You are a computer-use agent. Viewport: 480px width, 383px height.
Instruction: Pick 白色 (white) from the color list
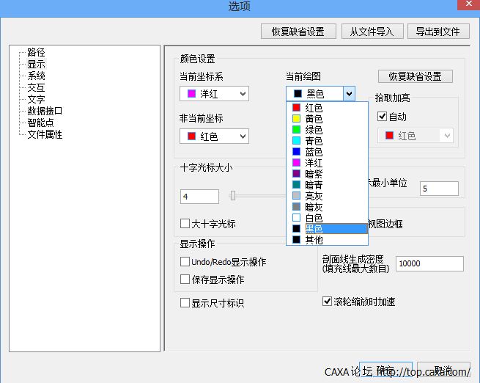point(314,218)
